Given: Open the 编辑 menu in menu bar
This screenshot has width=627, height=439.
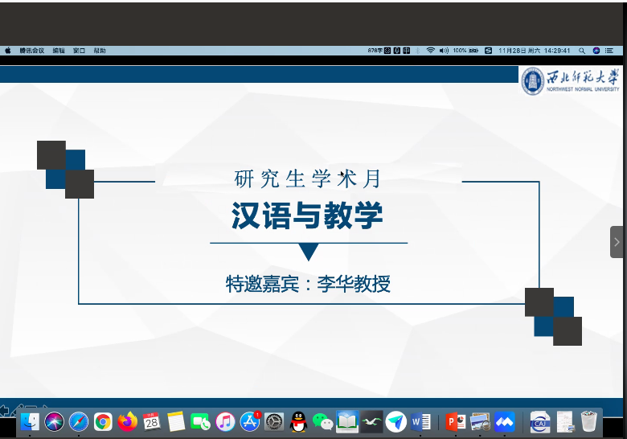Looking at the screenshot, I should [59, 51].
